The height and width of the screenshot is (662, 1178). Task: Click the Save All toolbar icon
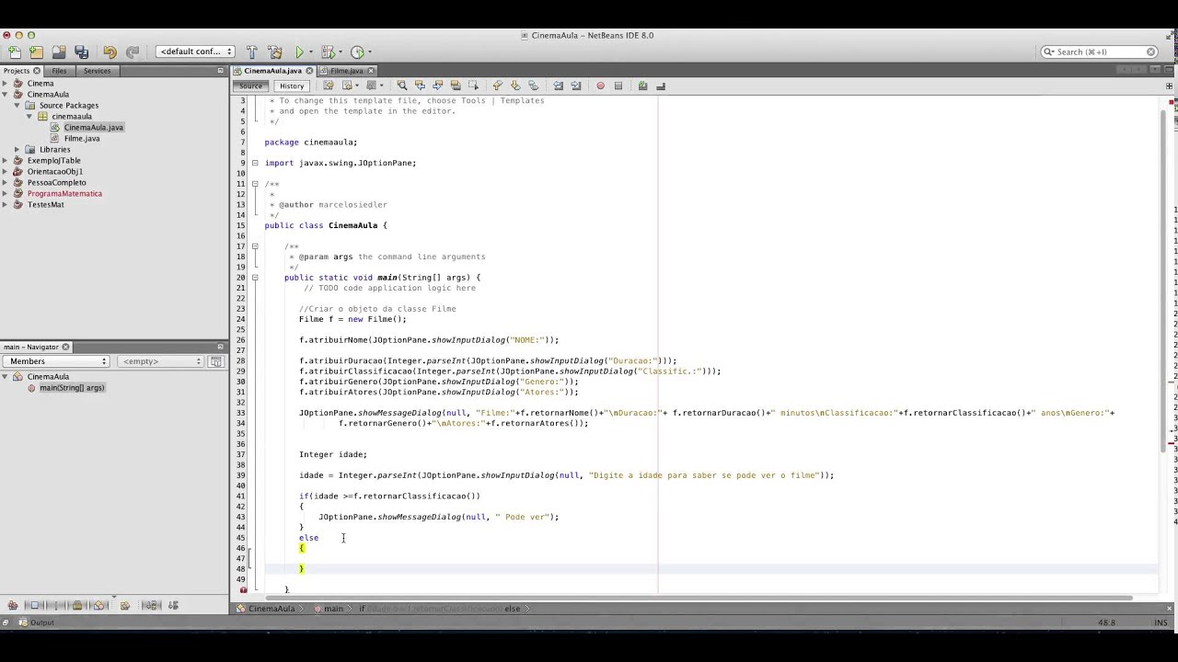coord(81,51)
